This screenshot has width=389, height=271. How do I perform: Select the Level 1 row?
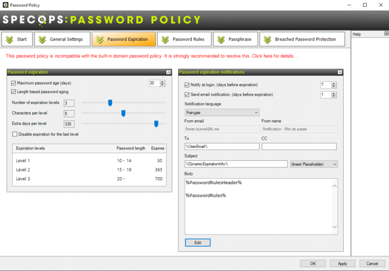coord(89,161)
